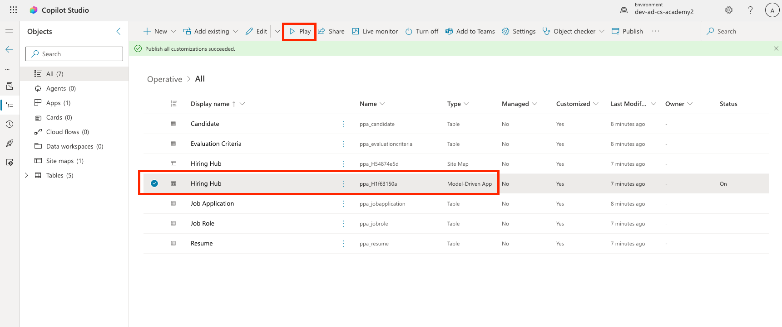Click Add to Teams icon
782x327 pixels.
coord(449,31)
